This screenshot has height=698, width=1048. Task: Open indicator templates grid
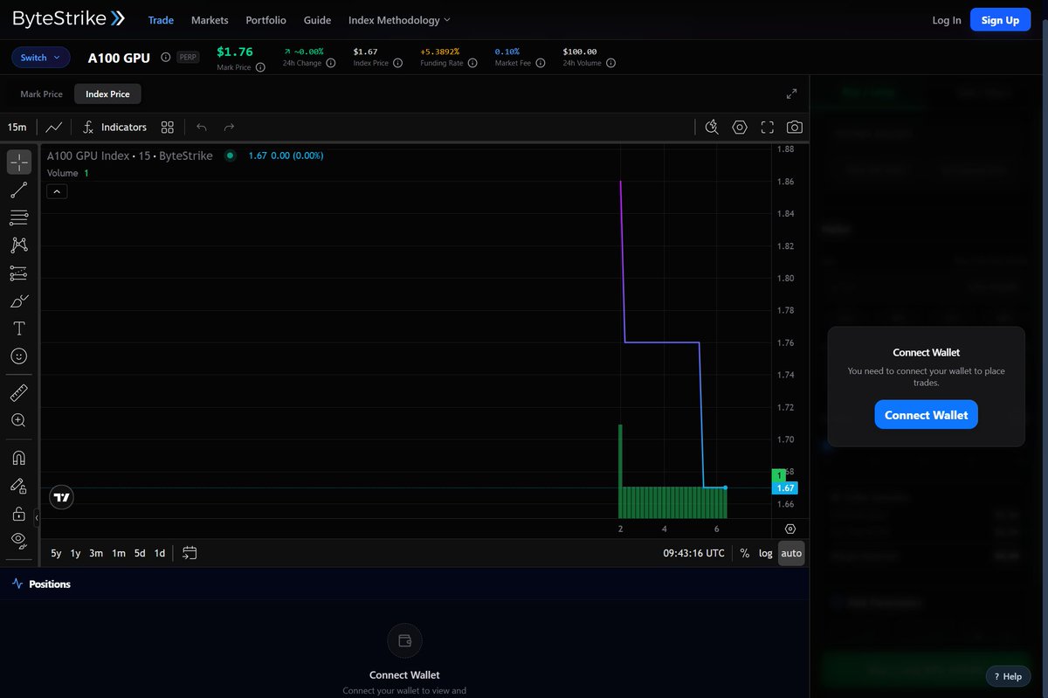(x=168, y=128)
